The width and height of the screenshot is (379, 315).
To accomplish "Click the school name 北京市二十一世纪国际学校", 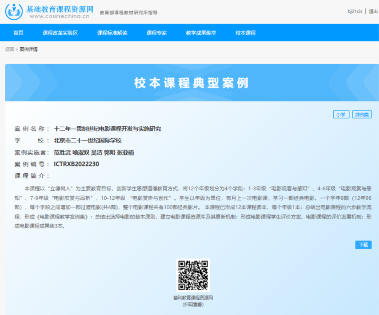I will coord(87,141).
